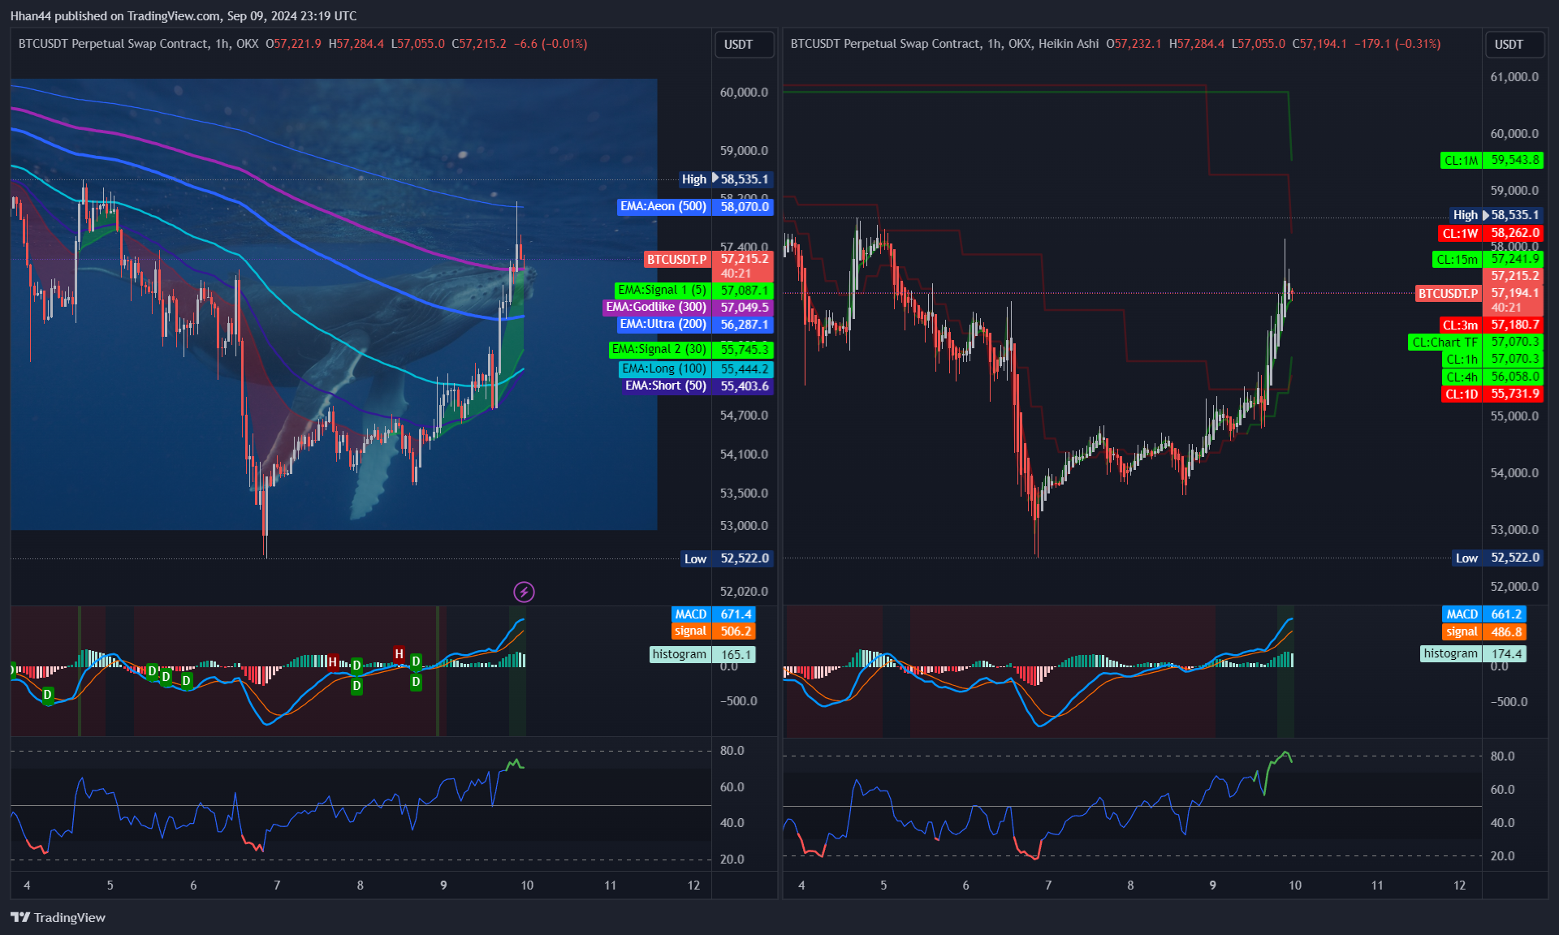Click the purple lightning bolt icon
The image size is (1559, 935).
click(x=524, y=592)
